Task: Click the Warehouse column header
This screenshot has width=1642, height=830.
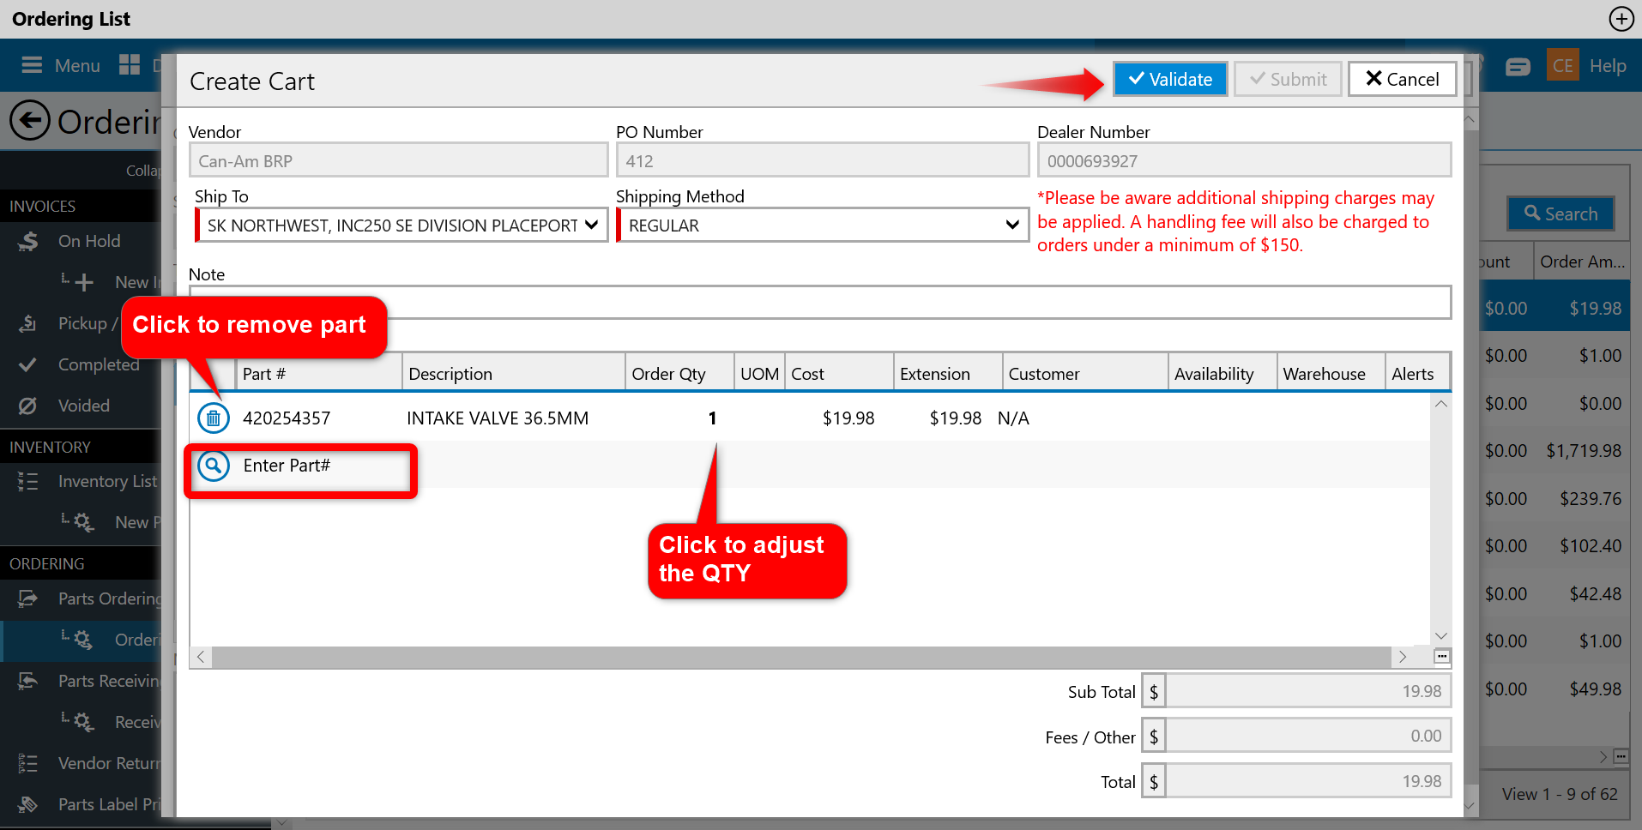Action: click(1331, 374)
